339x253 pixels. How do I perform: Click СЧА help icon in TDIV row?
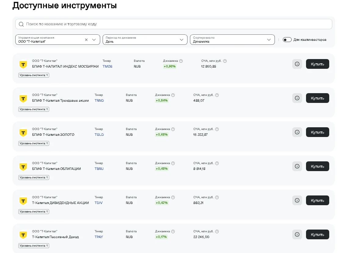tap(217, 197)
